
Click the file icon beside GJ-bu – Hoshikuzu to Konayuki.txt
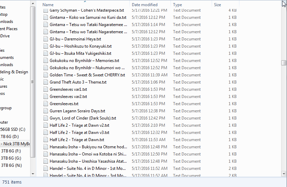click(x=46, y=46)
